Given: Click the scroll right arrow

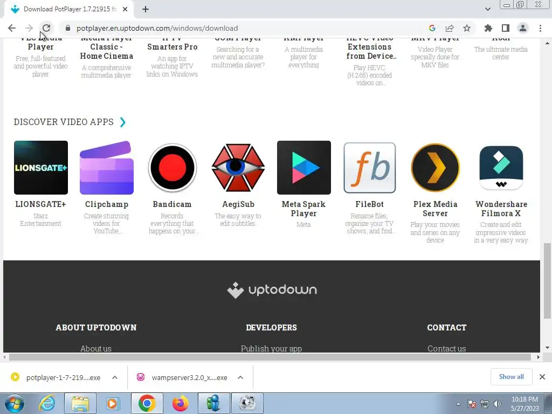Looking at the screenshot, I should (538, 357).
